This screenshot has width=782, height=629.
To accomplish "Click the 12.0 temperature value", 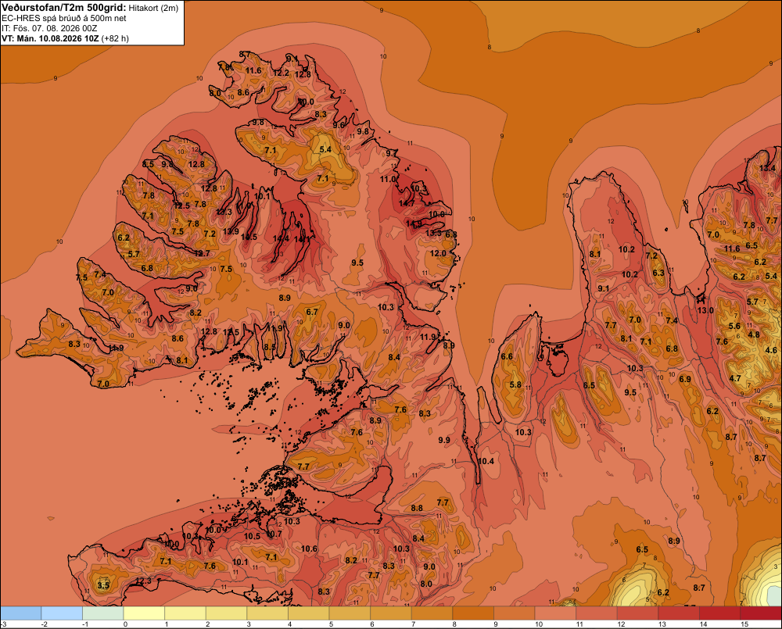I will 438,253.
